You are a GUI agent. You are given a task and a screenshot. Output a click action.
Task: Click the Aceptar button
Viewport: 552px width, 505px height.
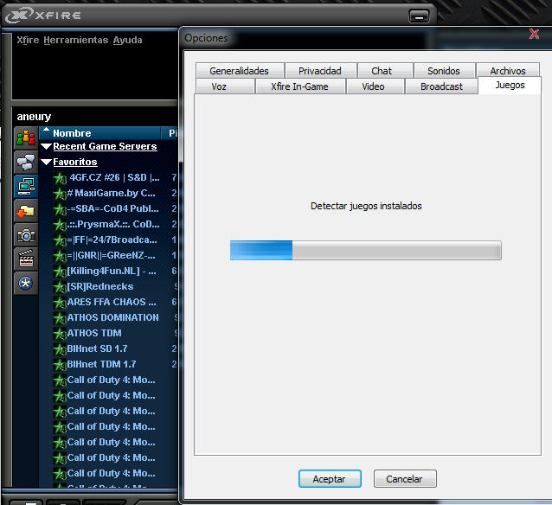click(330, 478)
